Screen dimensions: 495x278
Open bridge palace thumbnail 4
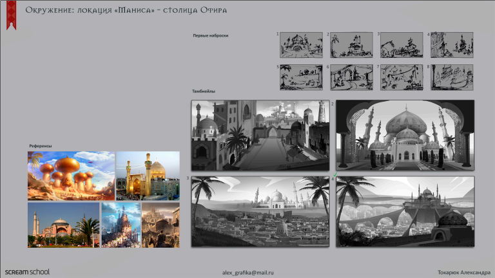[405, 212]
